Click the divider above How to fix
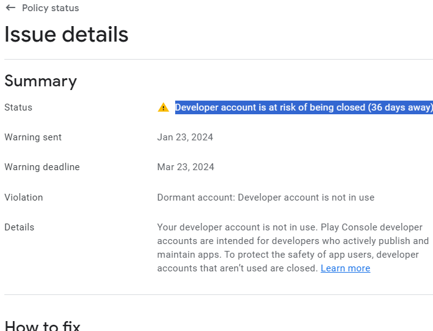Image resolution: width=433 pixels, height=331 pixels. pyautogui.click(x=219, y=294)
